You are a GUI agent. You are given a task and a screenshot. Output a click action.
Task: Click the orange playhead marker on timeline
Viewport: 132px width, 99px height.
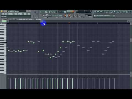[69, 23]
